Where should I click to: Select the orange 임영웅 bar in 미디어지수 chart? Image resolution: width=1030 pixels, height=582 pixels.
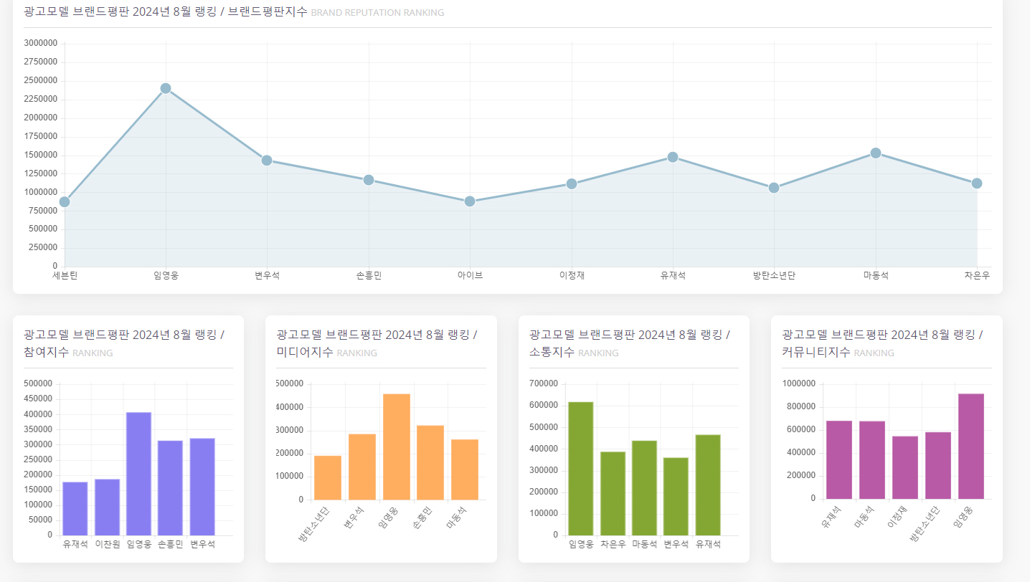[397, 447]
